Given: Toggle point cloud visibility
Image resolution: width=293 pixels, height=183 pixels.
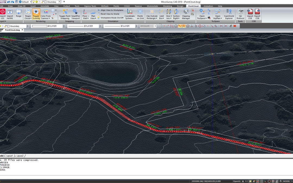Looking at the screenshot, I should click(36, 14).
